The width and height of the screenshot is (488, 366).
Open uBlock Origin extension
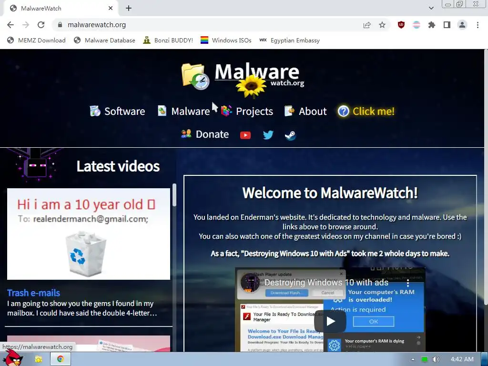coord(401,25)
